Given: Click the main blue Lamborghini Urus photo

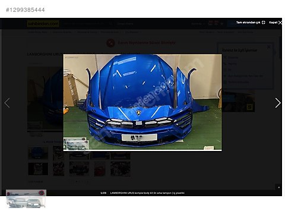Looking at the screenshot, I should 142,102.
